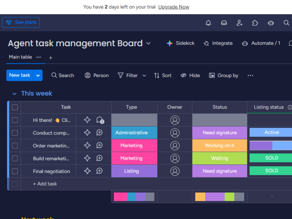292x219 pixels.
Task: Click Add task row
Action: 45,184
